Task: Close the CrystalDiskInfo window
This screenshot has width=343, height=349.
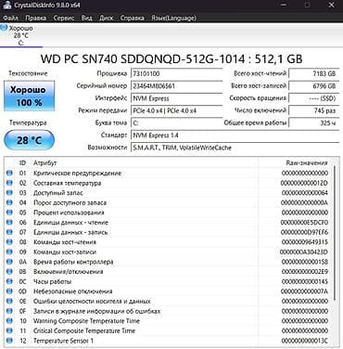Action: click(332, 6)
